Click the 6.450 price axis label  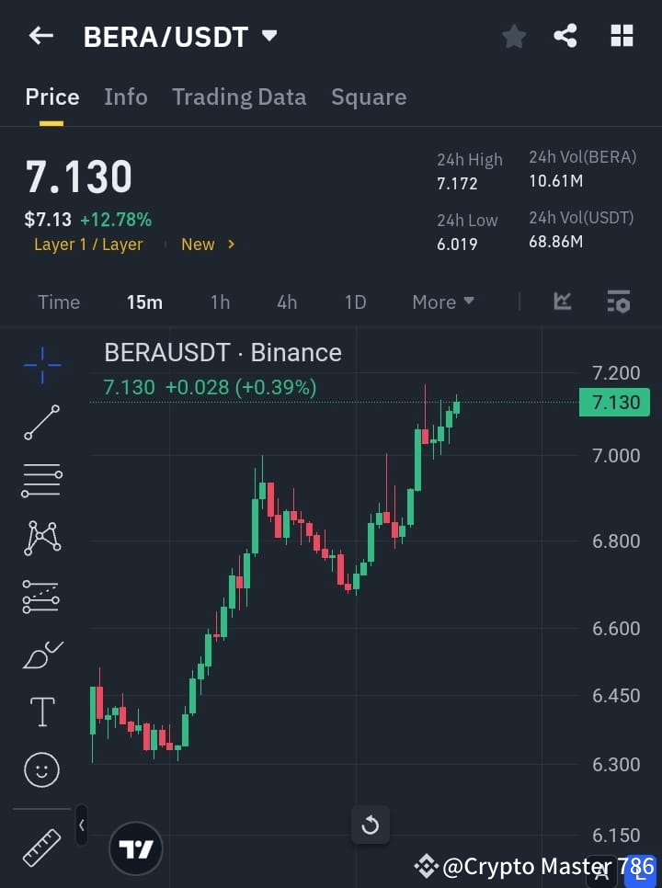[616, 696]
